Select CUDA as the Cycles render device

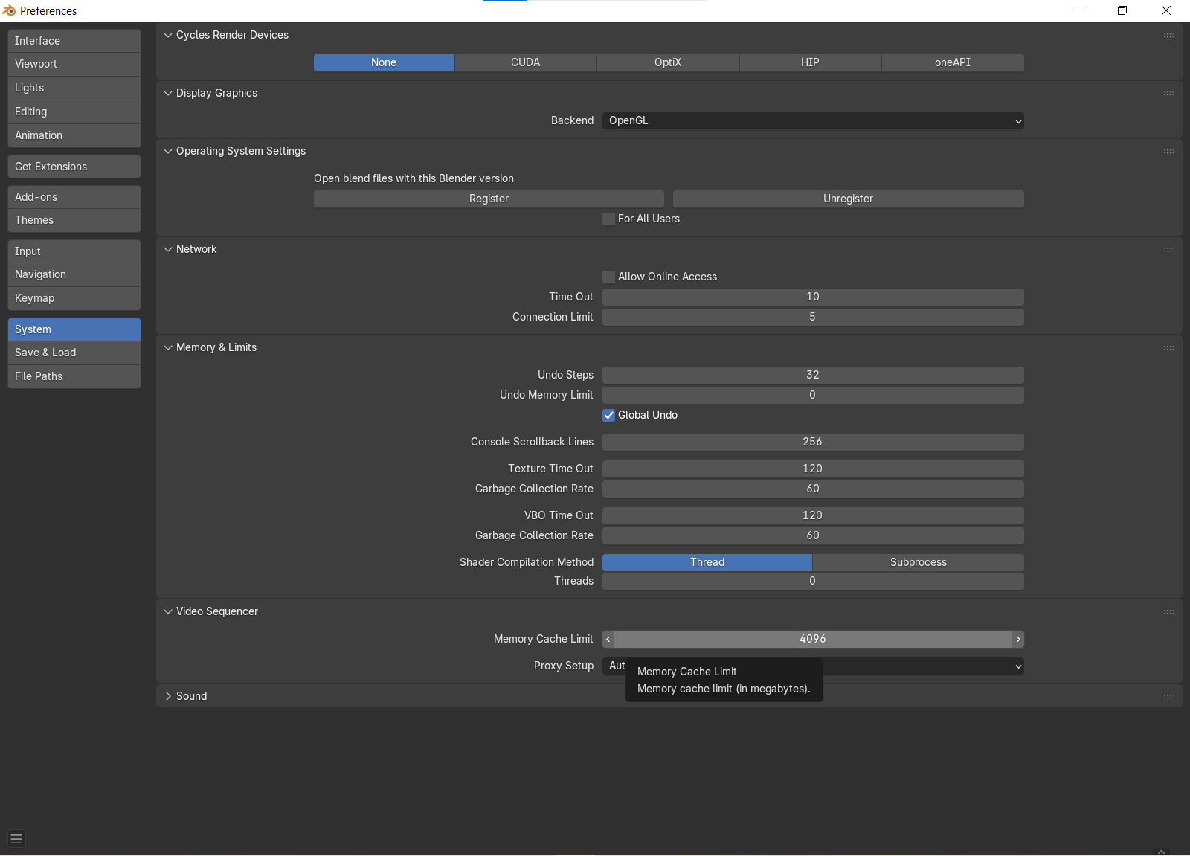[526, 62]
